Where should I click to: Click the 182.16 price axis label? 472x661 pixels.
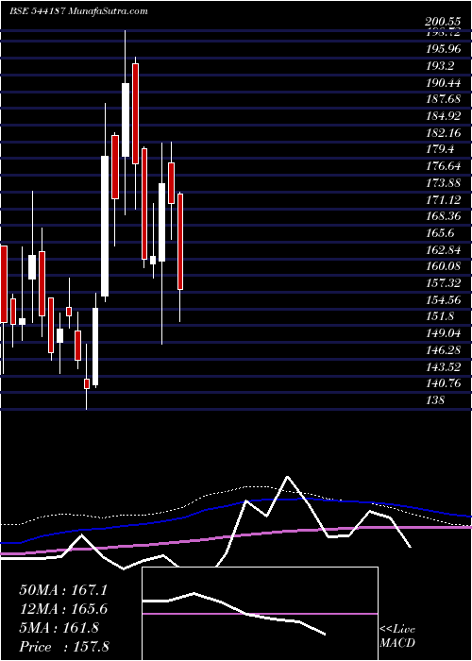coord(443,133)
